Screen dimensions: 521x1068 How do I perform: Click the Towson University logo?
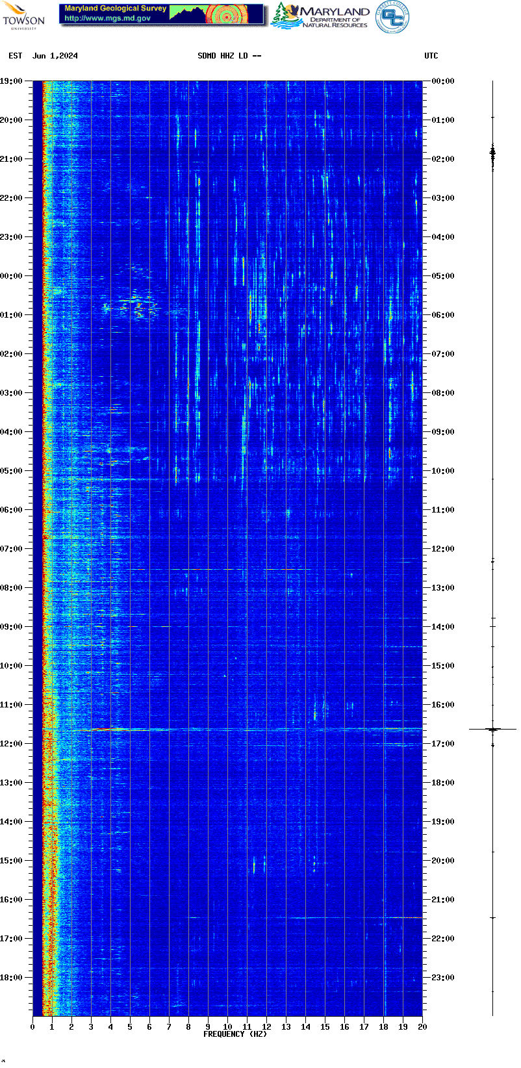(23, 16)
